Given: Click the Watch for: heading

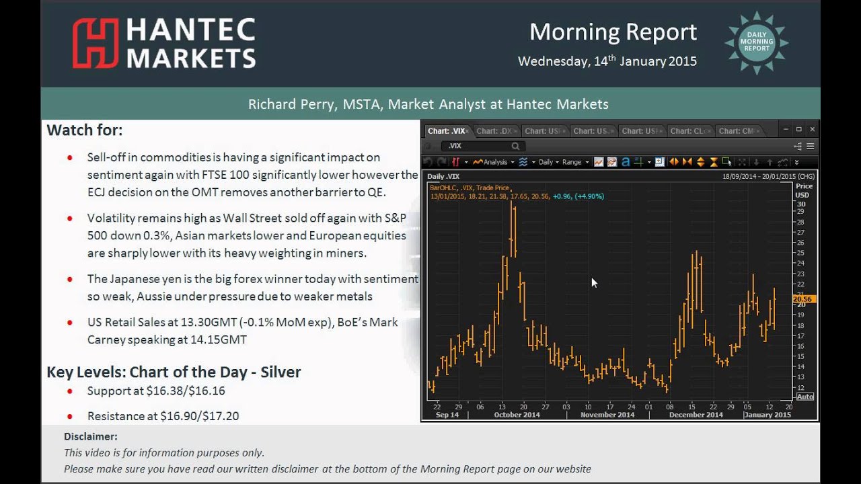Looking at the screenshot, I should [x=85, y=130].
